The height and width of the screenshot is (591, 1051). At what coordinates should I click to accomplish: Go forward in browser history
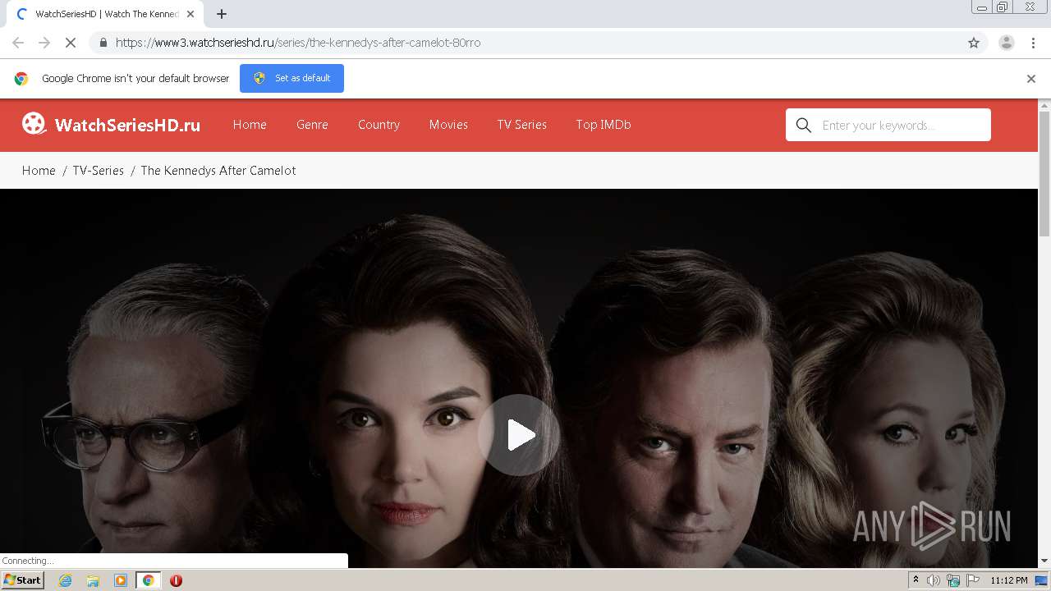44,43
